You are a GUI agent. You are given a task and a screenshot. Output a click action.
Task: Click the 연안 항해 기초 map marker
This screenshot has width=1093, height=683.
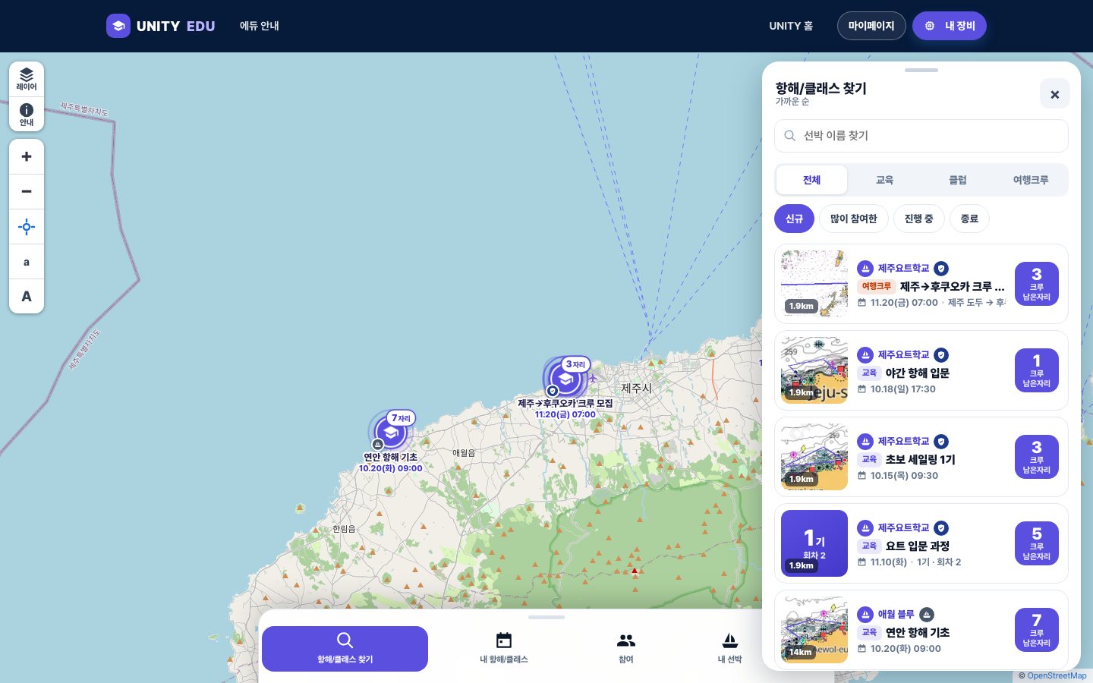[x=391, y=433]
